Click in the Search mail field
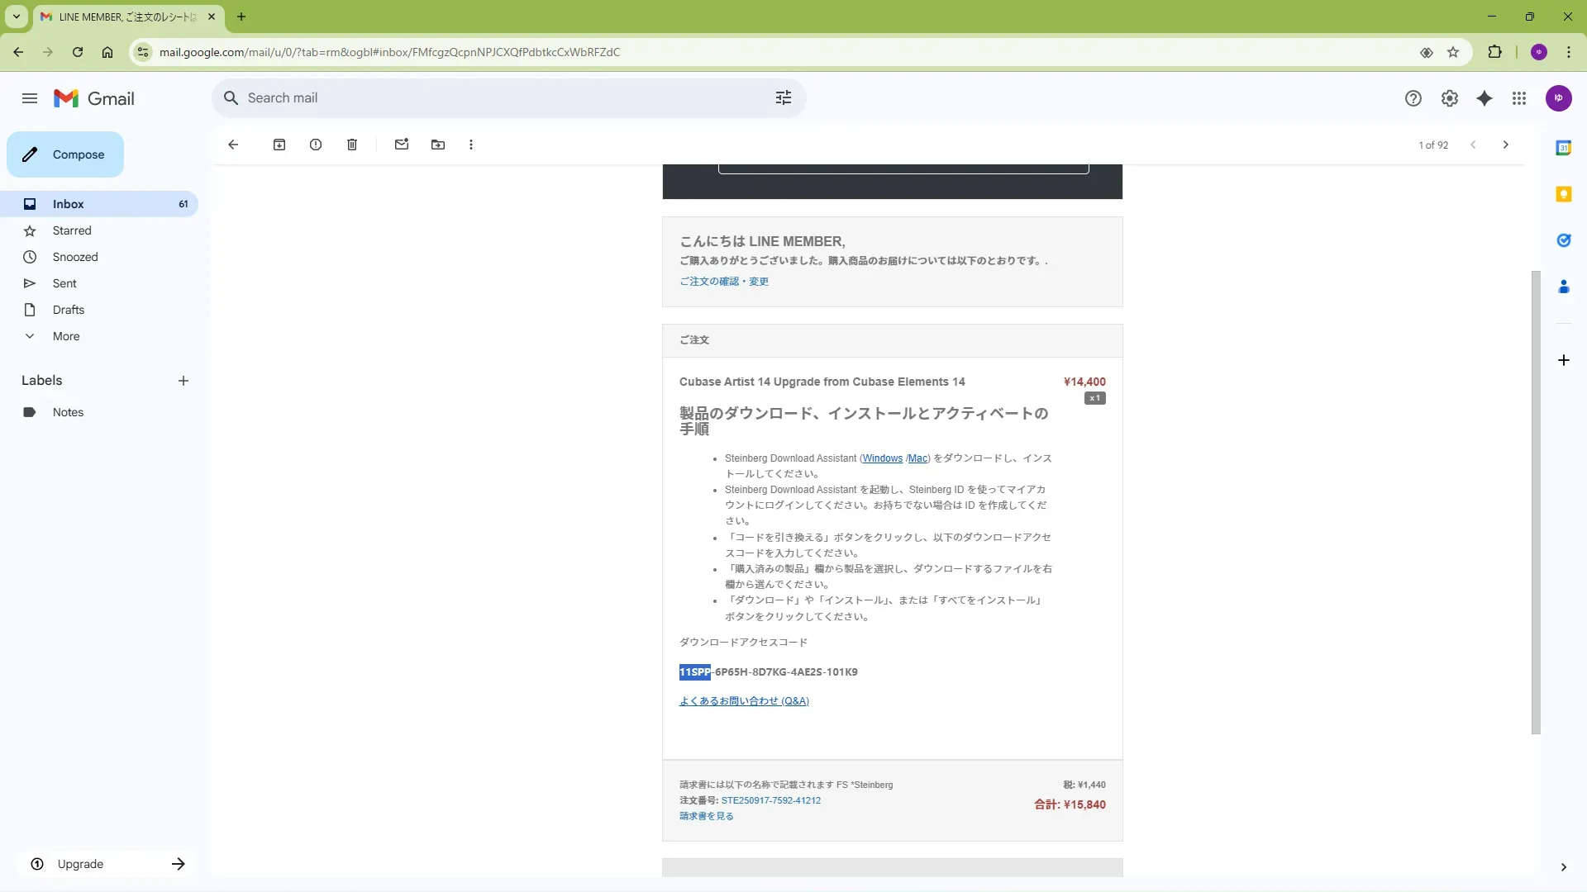Screen dimensions: 1587x892 (496, 98)
